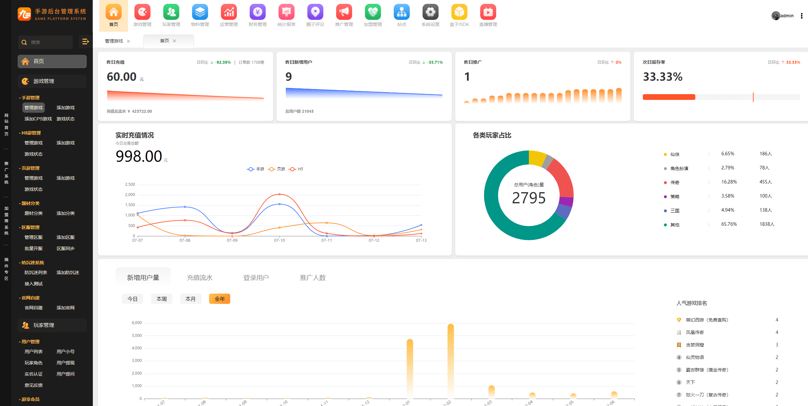Toggle the 手游 series in chart legend
Screen dimensions: 808x406
point(255,169)
